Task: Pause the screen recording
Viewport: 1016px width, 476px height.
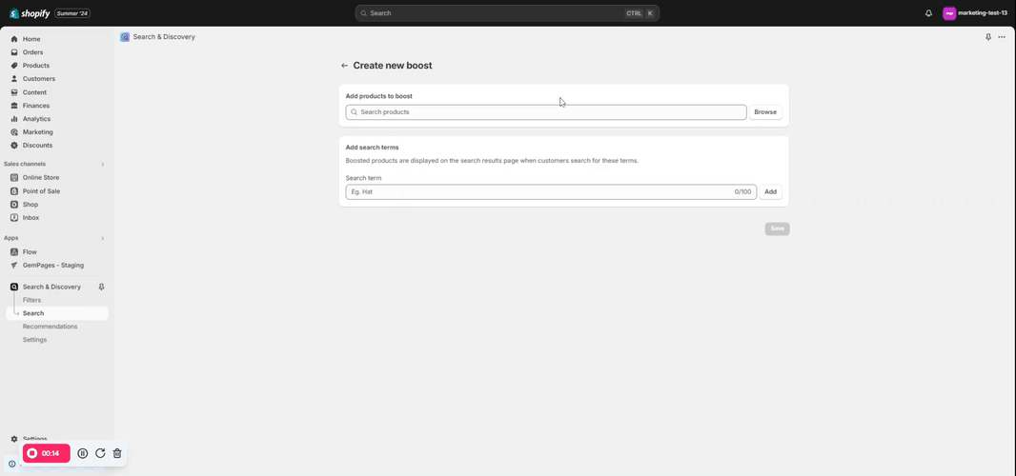Action: click(83, 453)
